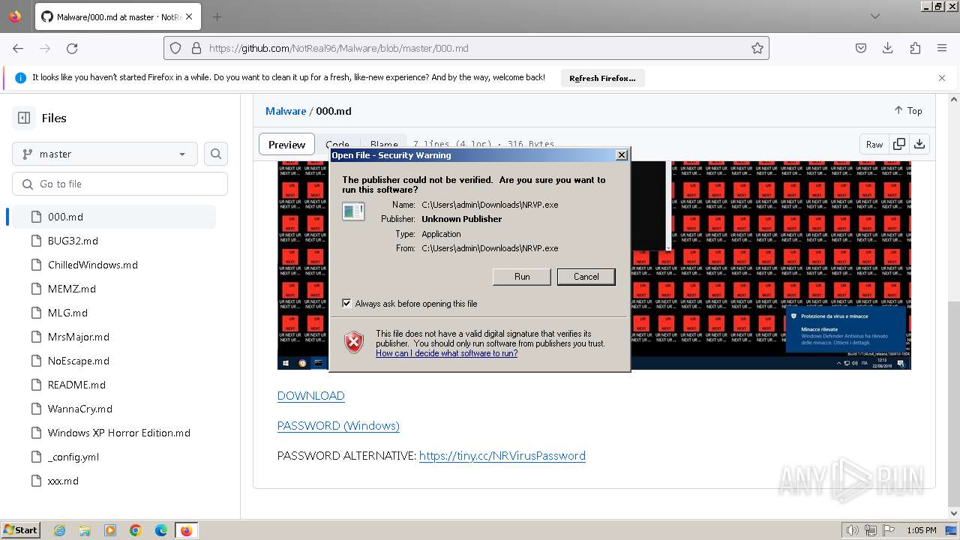Copy the raw file contents
The height and width of the screenshot is (540, 960).
(898, 144)
